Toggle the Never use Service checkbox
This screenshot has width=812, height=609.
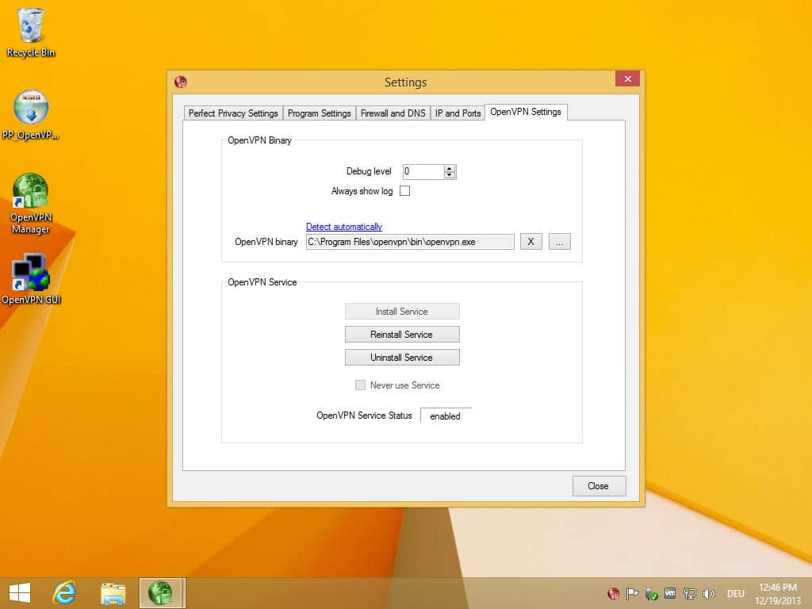361,385
